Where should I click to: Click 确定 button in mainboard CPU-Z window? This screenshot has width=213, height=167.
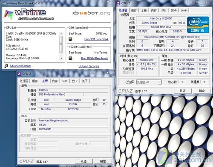click(103, 161)
